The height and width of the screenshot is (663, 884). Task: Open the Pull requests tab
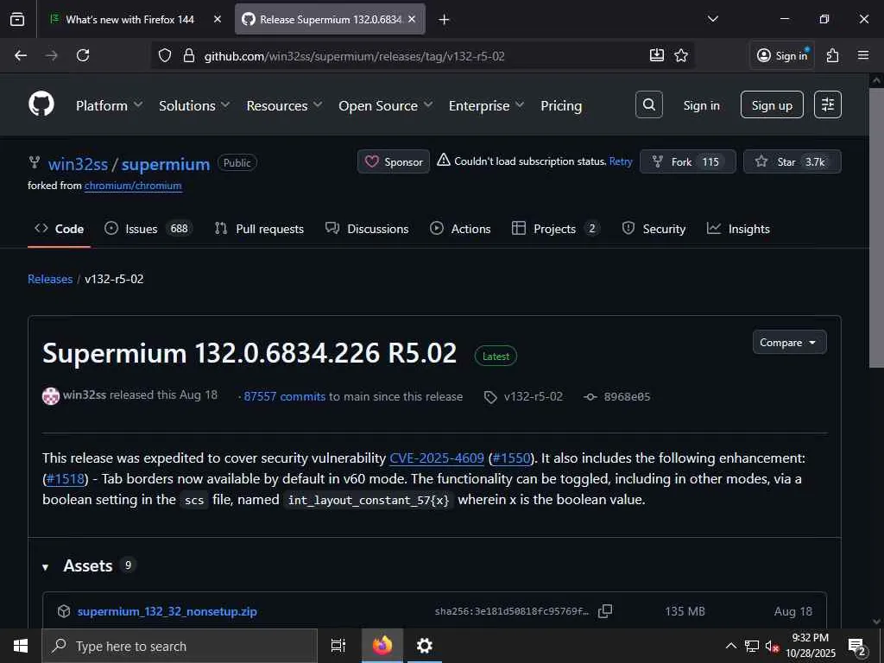pos(259,229)
